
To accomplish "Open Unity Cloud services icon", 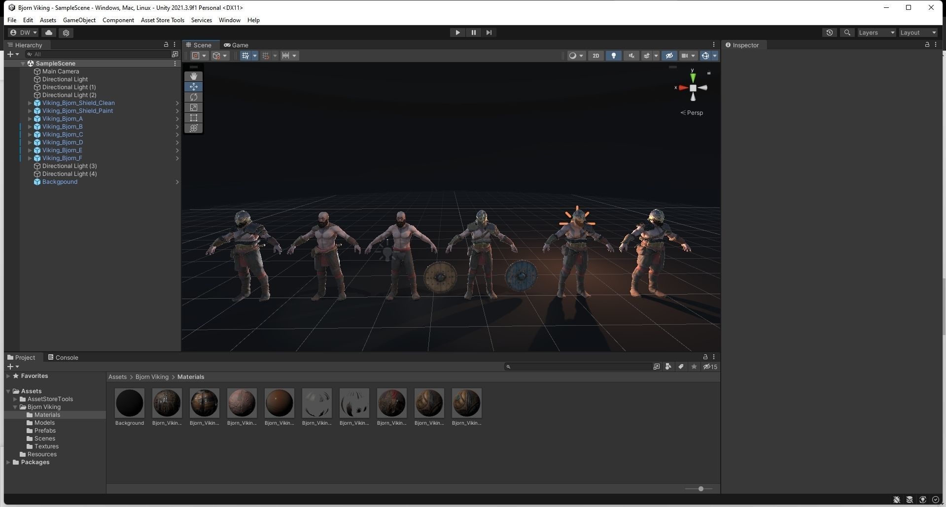I will (x=49, y=33).
